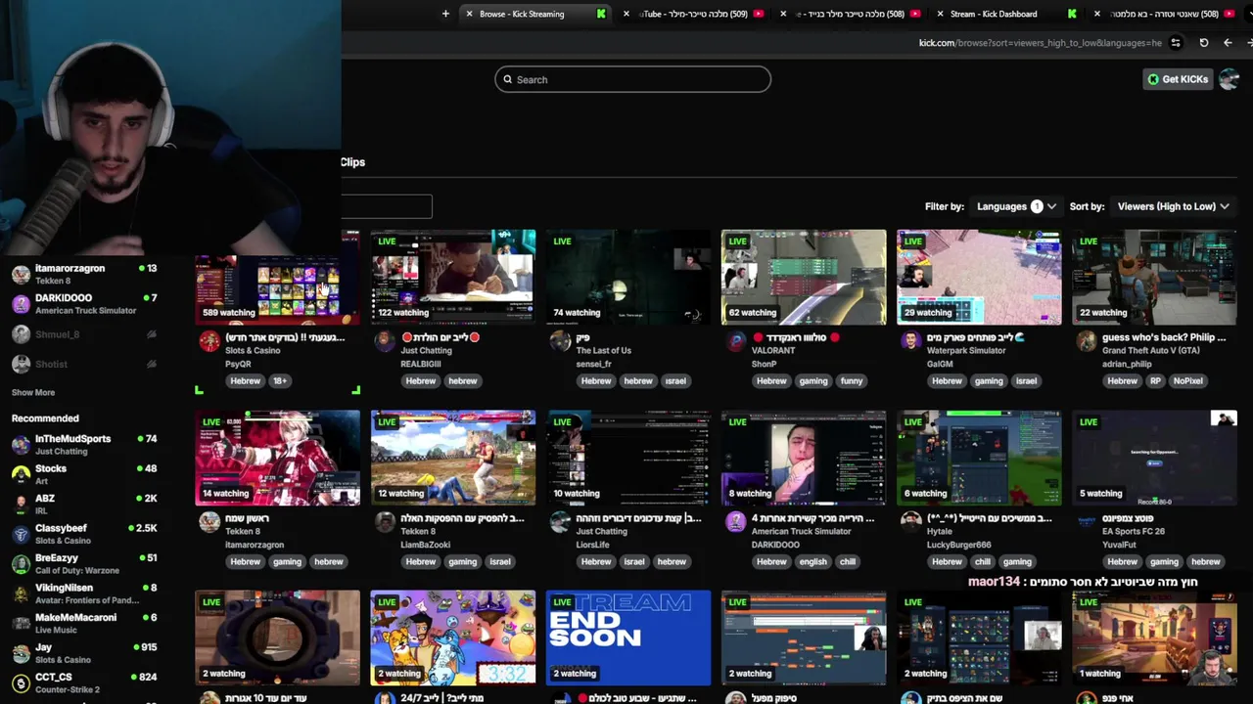Click the browser reload icon
The width and height of the screenshot is (1253, 704).
[1203, 43]
